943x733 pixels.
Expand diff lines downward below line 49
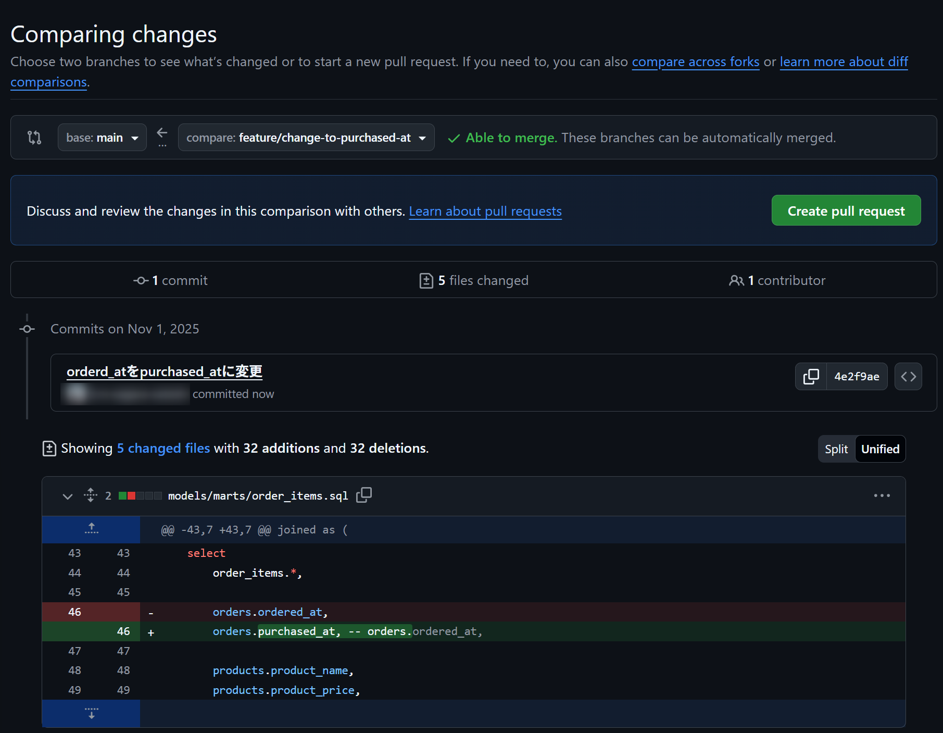coord(91,713)
